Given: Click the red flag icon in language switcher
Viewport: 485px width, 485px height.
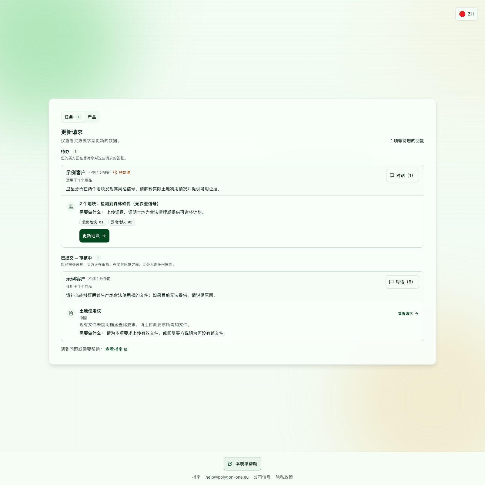Looking at the screenshot, I should click(462, 14).
